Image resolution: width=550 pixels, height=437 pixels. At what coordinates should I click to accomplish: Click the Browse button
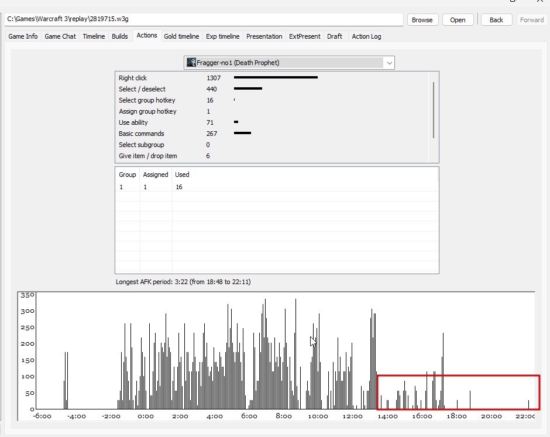click(422, 20)
